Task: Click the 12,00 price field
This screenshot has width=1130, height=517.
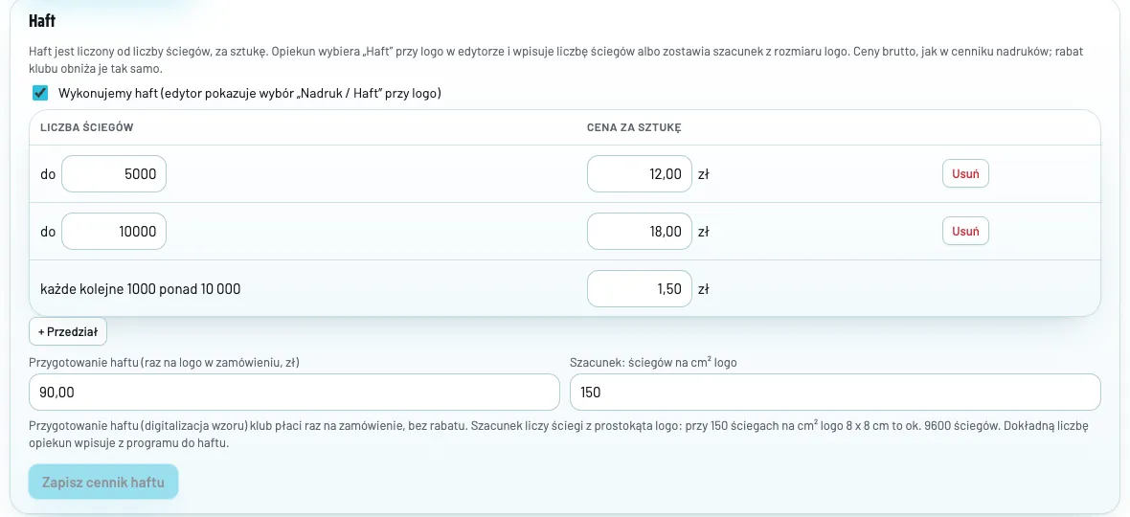Action: click(x=640, y=173)
